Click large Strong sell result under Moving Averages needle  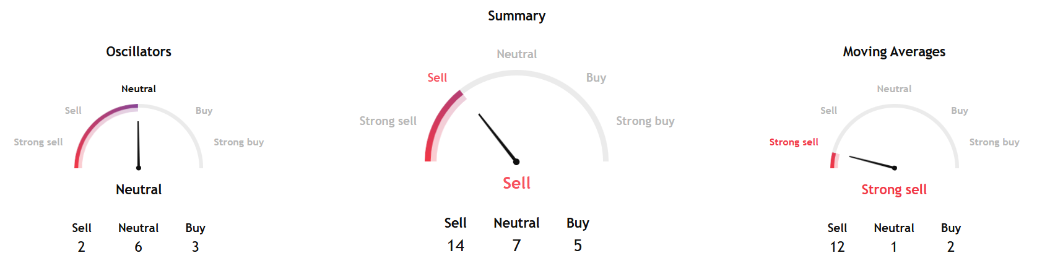[894, 190]
